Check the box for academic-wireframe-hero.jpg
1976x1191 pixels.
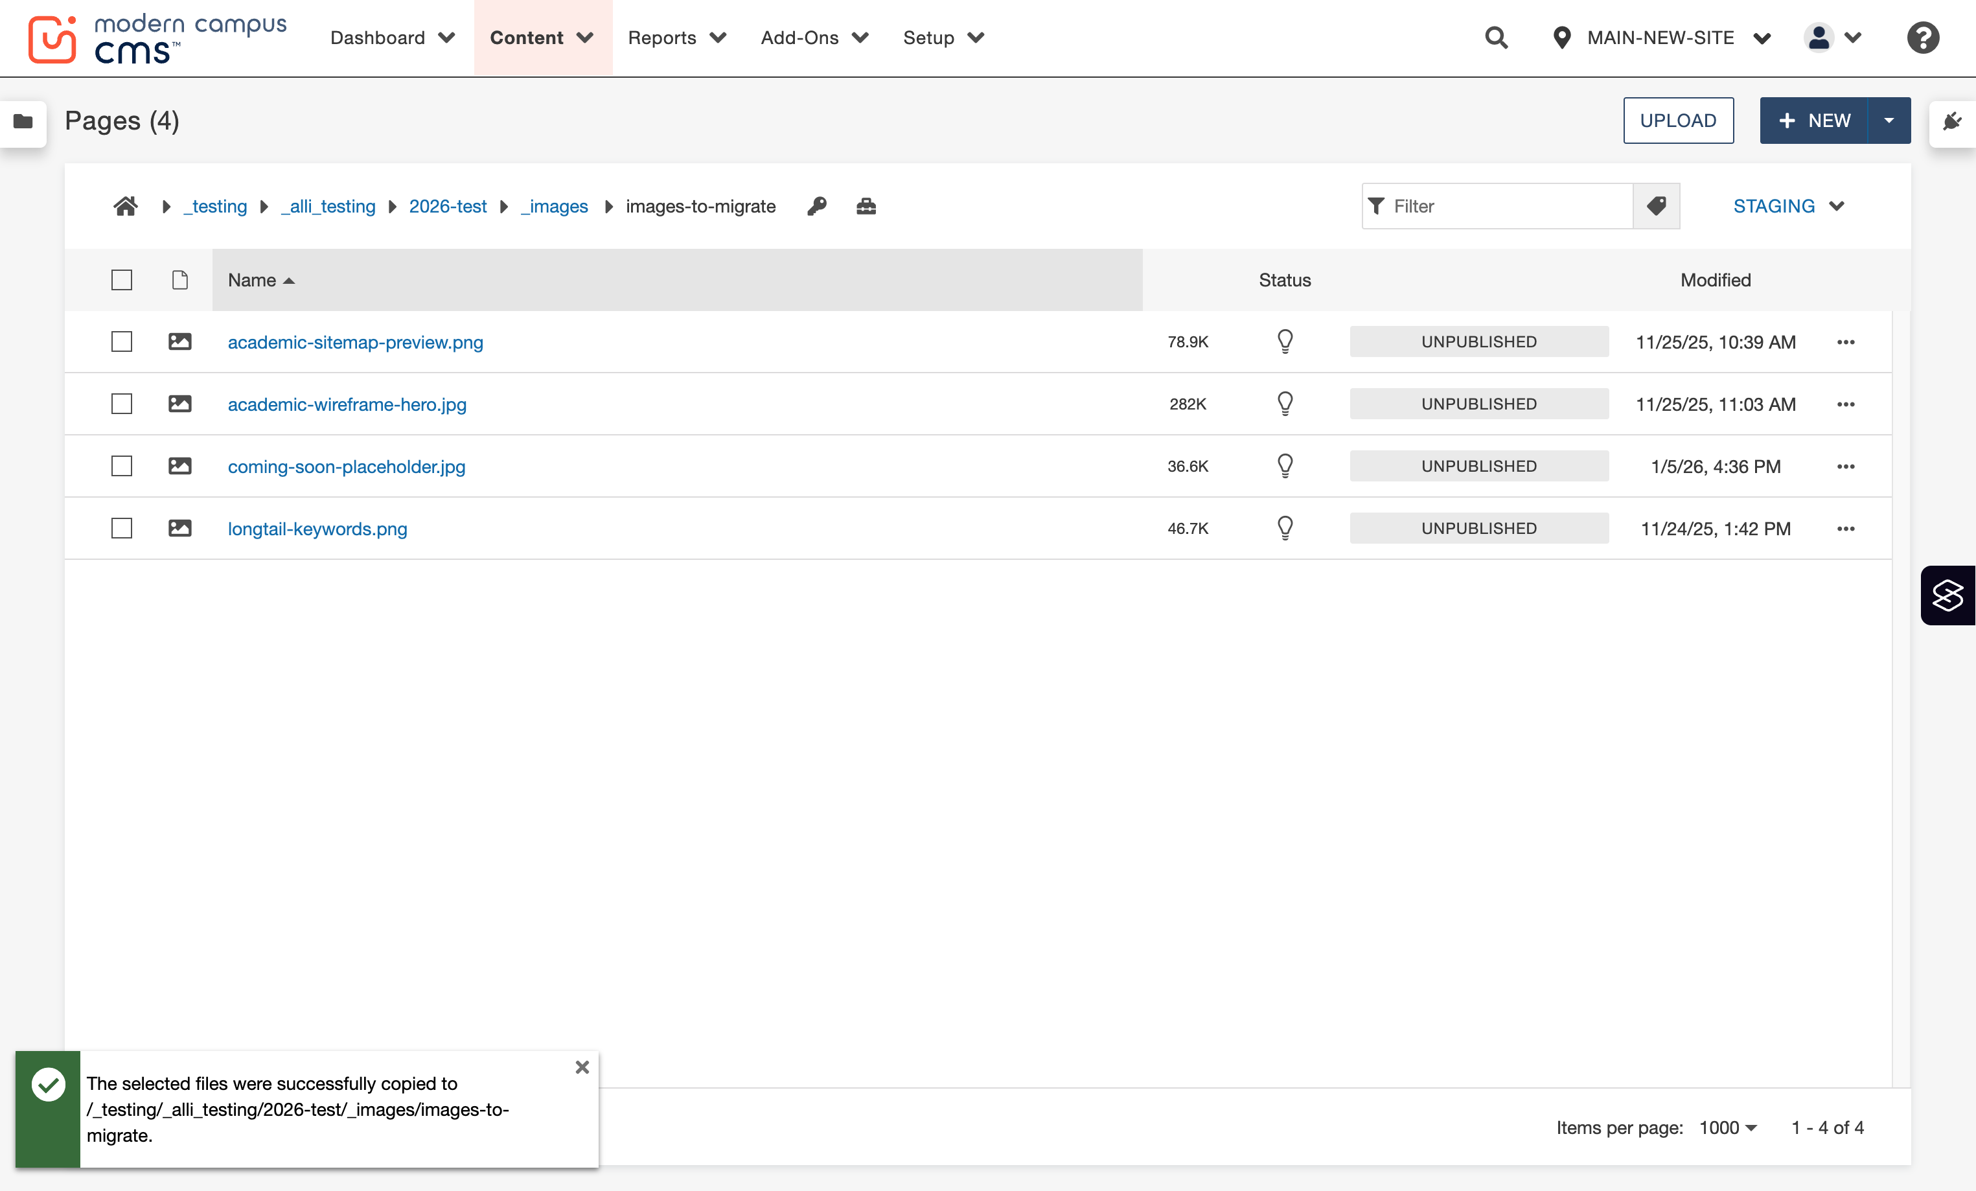[122, 404]
